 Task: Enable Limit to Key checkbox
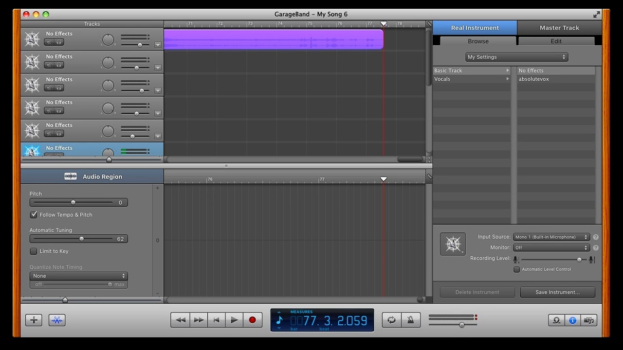click(34, 251)
